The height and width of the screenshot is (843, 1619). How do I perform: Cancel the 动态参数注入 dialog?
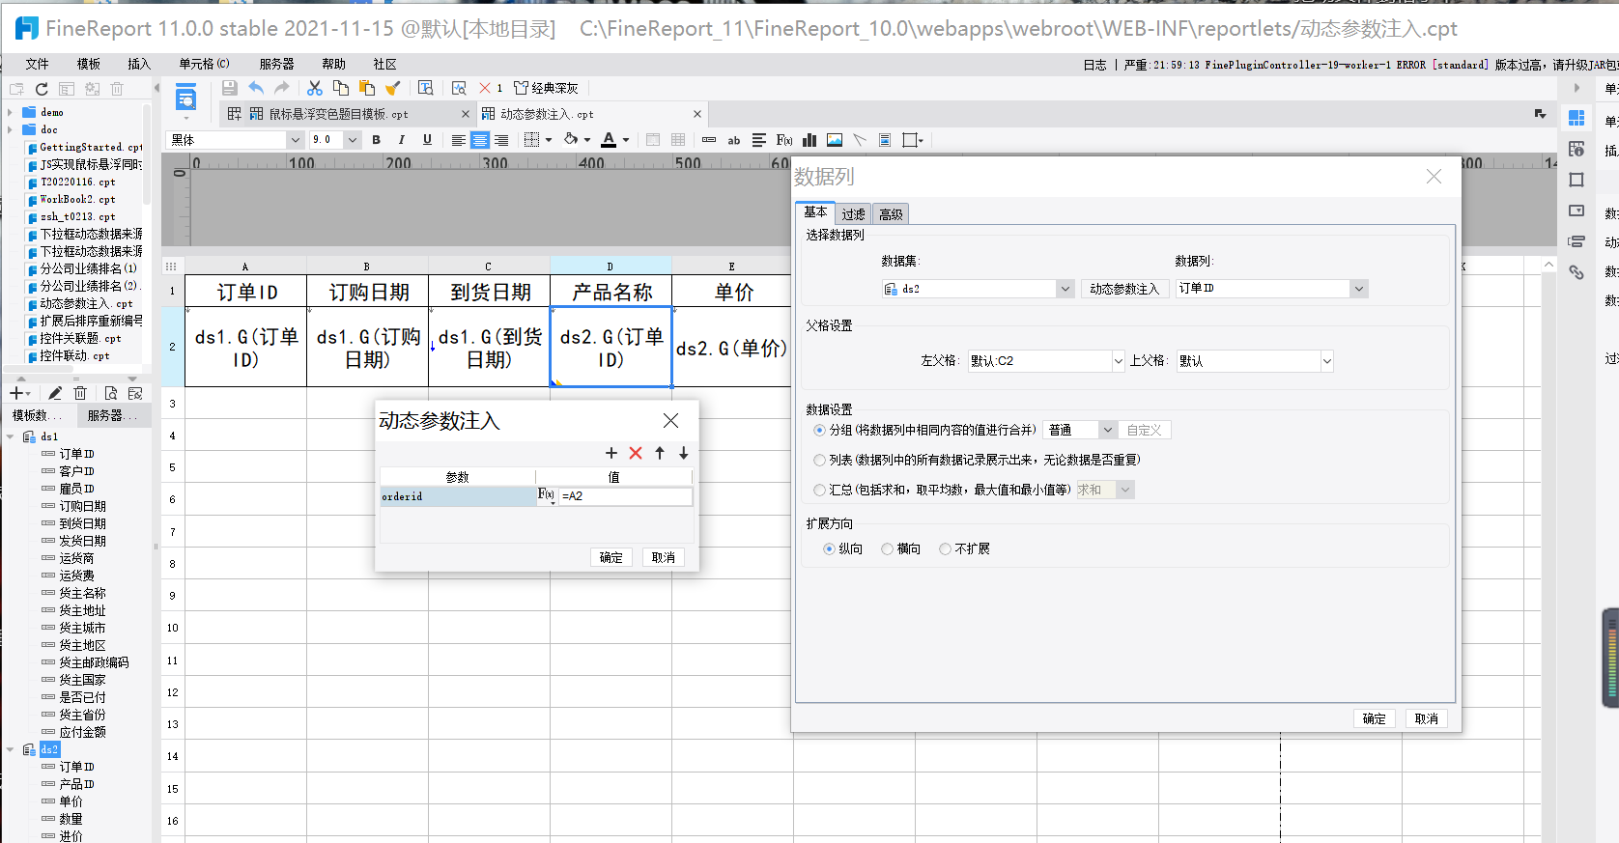(x=663, y=557)
